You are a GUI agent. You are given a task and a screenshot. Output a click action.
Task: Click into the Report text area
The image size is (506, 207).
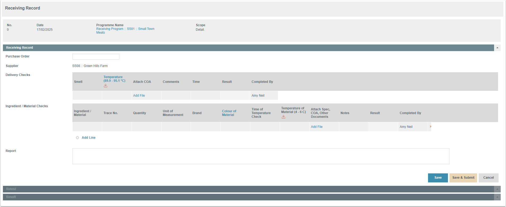[x=261, y=156]
